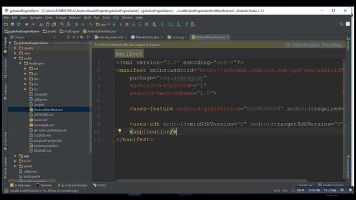Open the File menu
The width and height of the screenshot is (356, 200).
(6, 17)
